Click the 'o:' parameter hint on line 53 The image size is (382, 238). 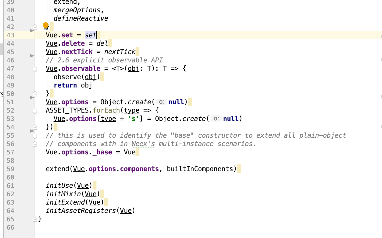(x=216, y=119)
